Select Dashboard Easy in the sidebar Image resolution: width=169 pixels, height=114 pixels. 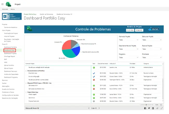point(9,50)
